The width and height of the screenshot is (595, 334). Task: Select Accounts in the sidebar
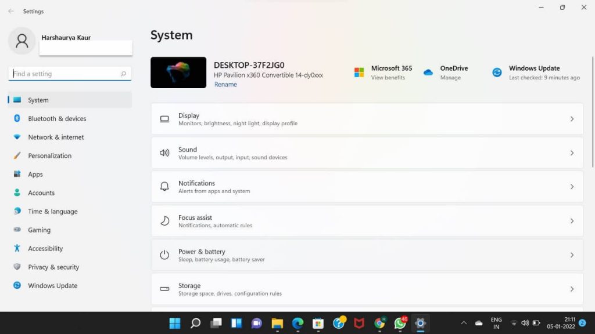(41, 193)
